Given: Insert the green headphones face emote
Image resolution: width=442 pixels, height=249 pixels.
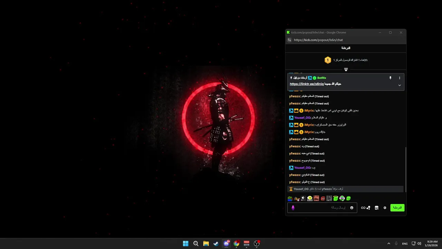Looking at the screenshot, I should [x=342, y=199].
